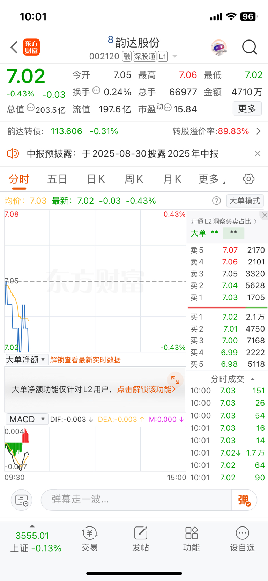Open the 发帖 post icon
This screenshot has width=268, height=581.
141,539
